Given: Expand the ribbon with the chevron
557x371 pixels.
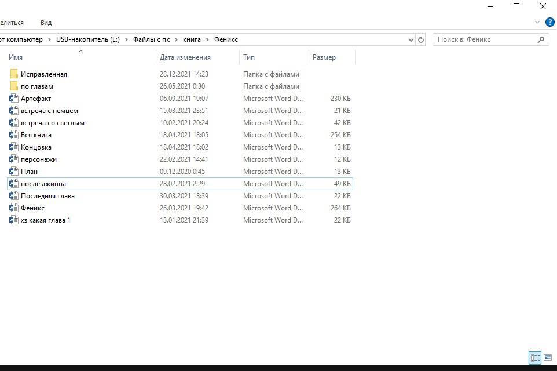Looking at the screenshot, I should 537,22.
